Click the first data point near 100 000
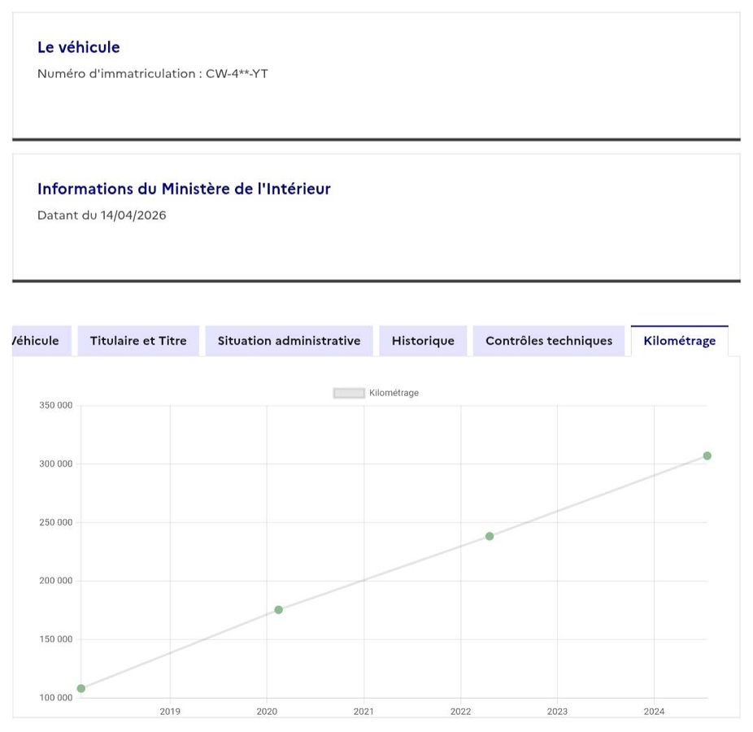753x732 pixels. point(81,688)
